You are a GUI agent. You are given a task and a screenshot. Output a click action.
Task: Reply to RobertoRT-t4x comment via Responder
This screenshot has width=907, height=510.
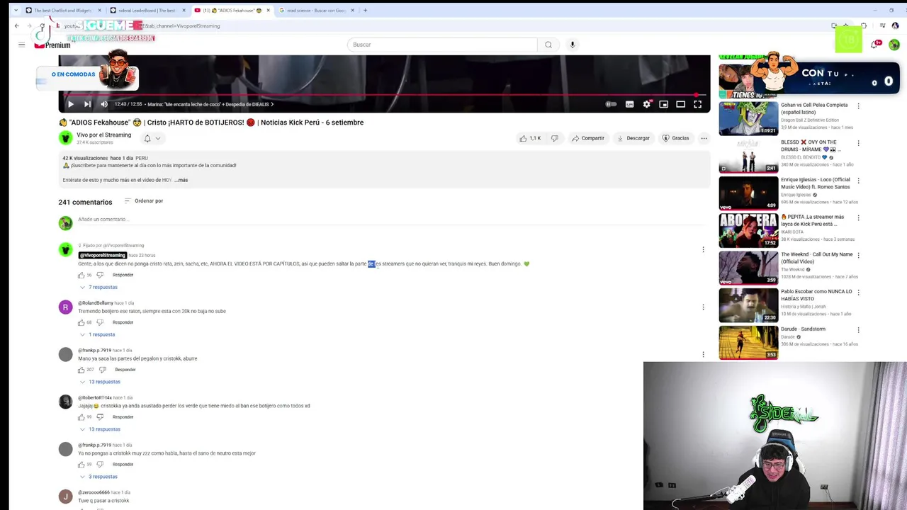[x=123, y=417]
